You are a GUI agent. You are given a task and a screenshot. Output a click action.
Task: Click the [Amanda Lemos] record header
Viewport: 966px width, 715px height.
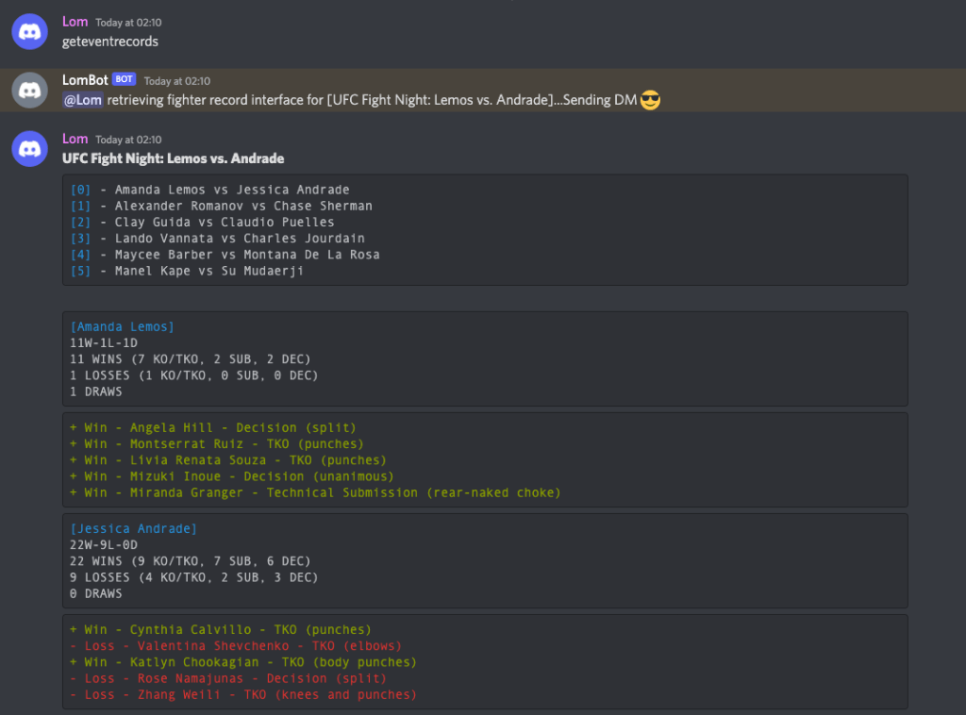click(122, 327)
